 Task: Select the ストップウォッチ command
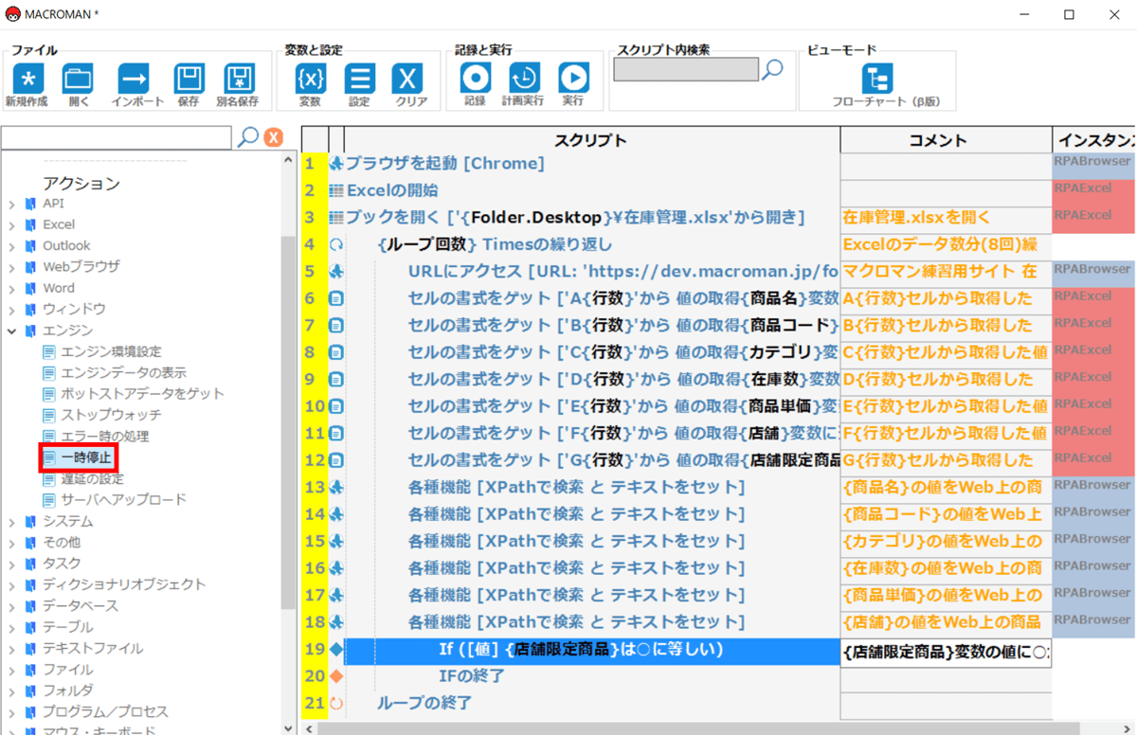[111, 415]
